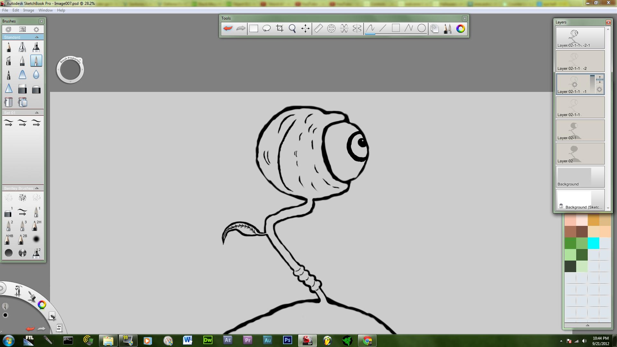
Task: Select layer 'Layer 02-1-1'
Action: [x=580, y=107]
